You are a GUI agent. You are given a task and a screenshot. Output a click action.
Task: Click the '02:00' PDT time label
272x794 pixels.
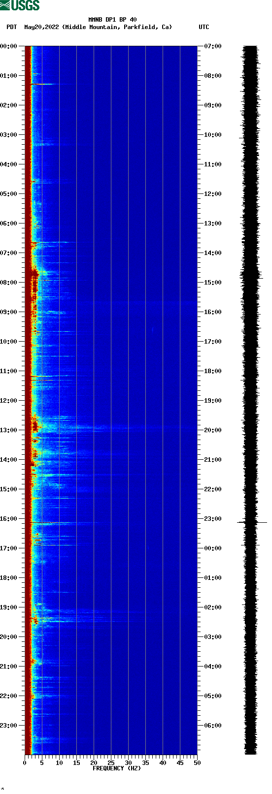(9, 105)
